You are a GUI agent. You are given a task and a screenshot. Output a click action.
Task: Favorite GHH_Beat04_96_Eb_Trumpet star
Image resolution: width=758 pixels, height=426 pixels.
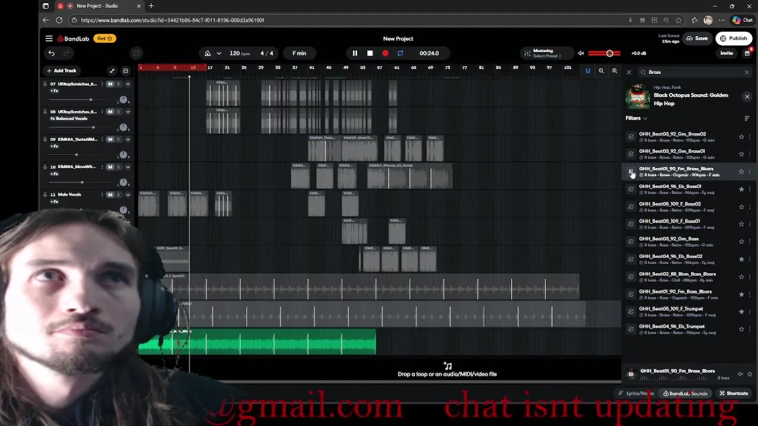click(x=741, y=329)
